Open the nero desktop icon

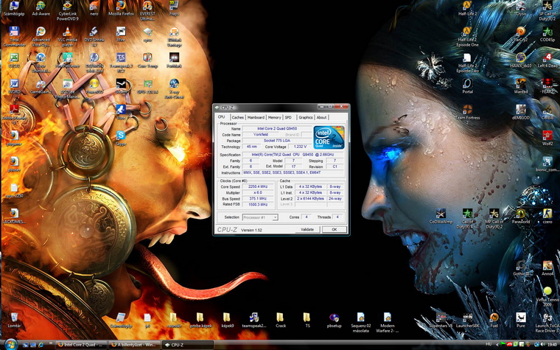pyautogui.click(x=94, y=9)
